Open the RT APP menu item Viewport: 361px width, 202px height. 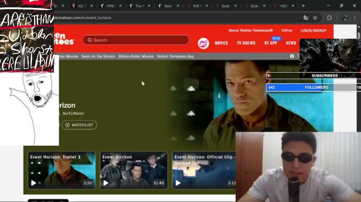click(x=270, y=43)
